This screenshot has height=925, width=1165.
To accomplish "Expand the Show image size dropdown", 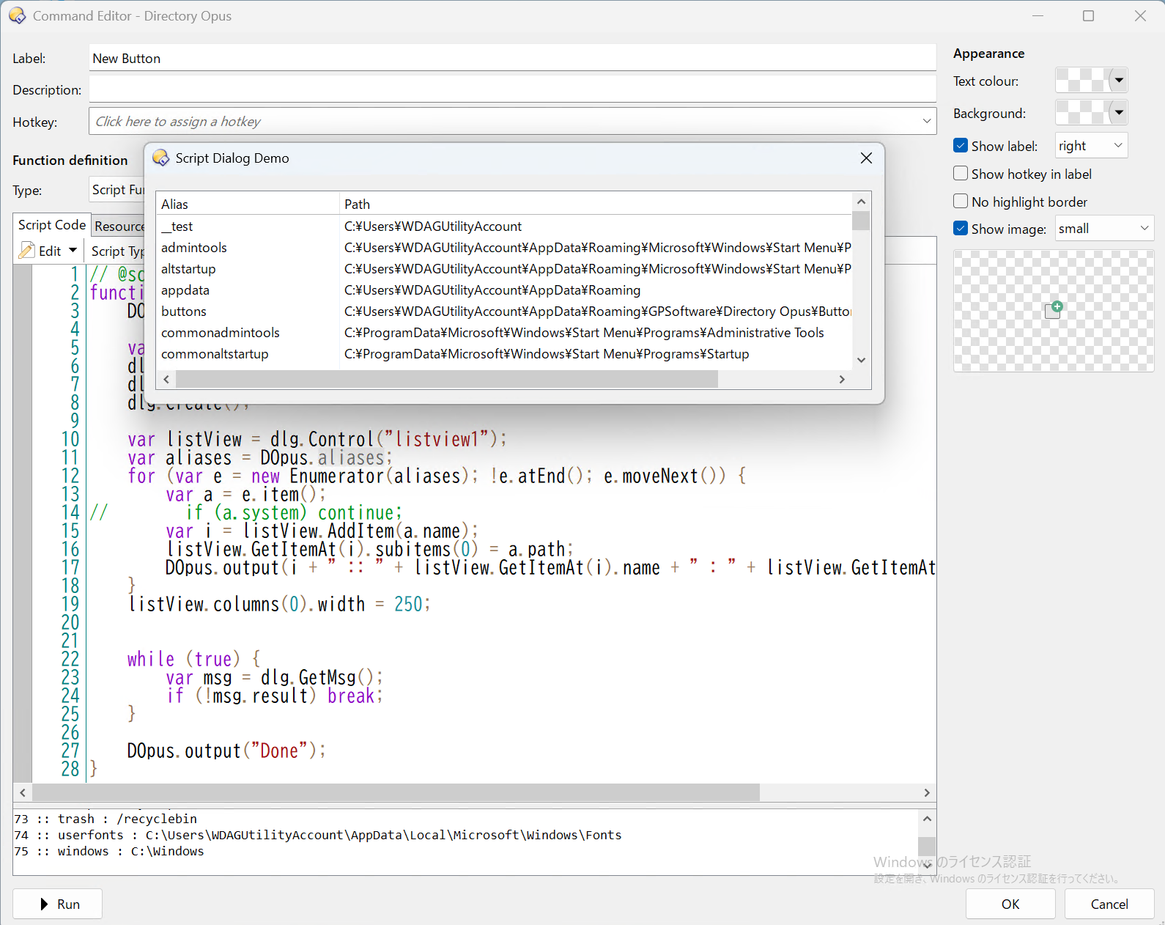I will click(x=1104, y=228).
